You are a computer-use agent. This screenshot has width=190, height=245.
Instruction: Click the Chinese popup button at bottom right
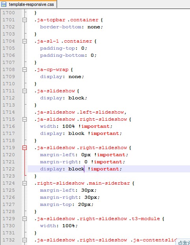183,242
